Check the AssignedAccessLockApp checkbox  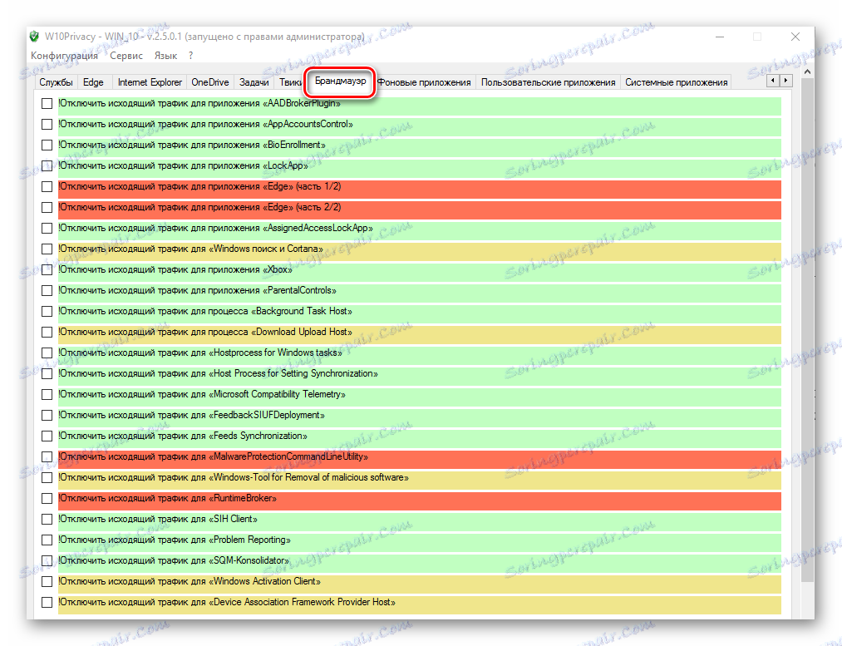click(x=47, y=229)
